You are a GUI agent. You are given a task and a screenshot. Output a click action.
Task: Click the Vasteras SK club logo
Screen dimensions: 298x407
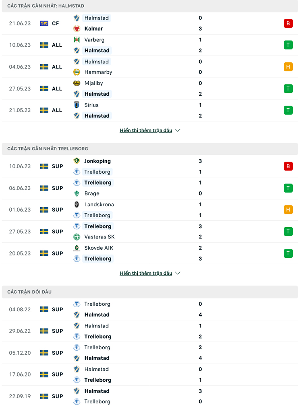tap(77, 237)
